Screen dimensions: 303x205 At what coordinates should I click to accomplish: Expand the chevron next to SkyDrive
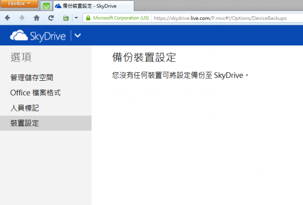[78, 35]
